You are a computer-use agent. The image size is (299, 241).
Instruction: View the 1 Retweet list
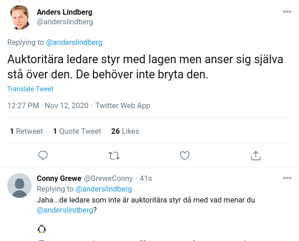coord(27,131)
